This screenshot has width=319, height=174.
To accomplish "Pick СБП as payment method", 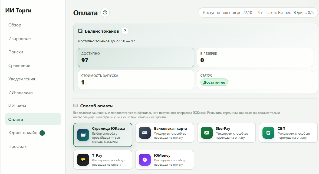I will pos(288,133).
